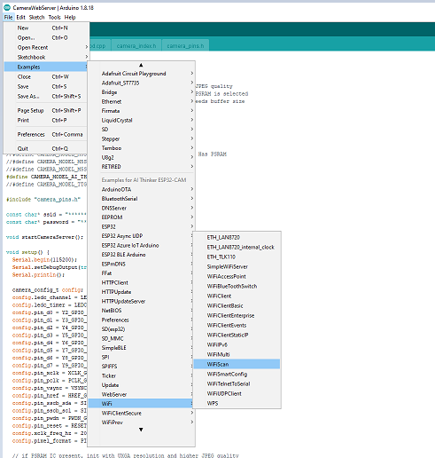This screenshot has width=435, height=458.
Task: Open the WebServer examples submenu
Action: [x=141, y=394]
